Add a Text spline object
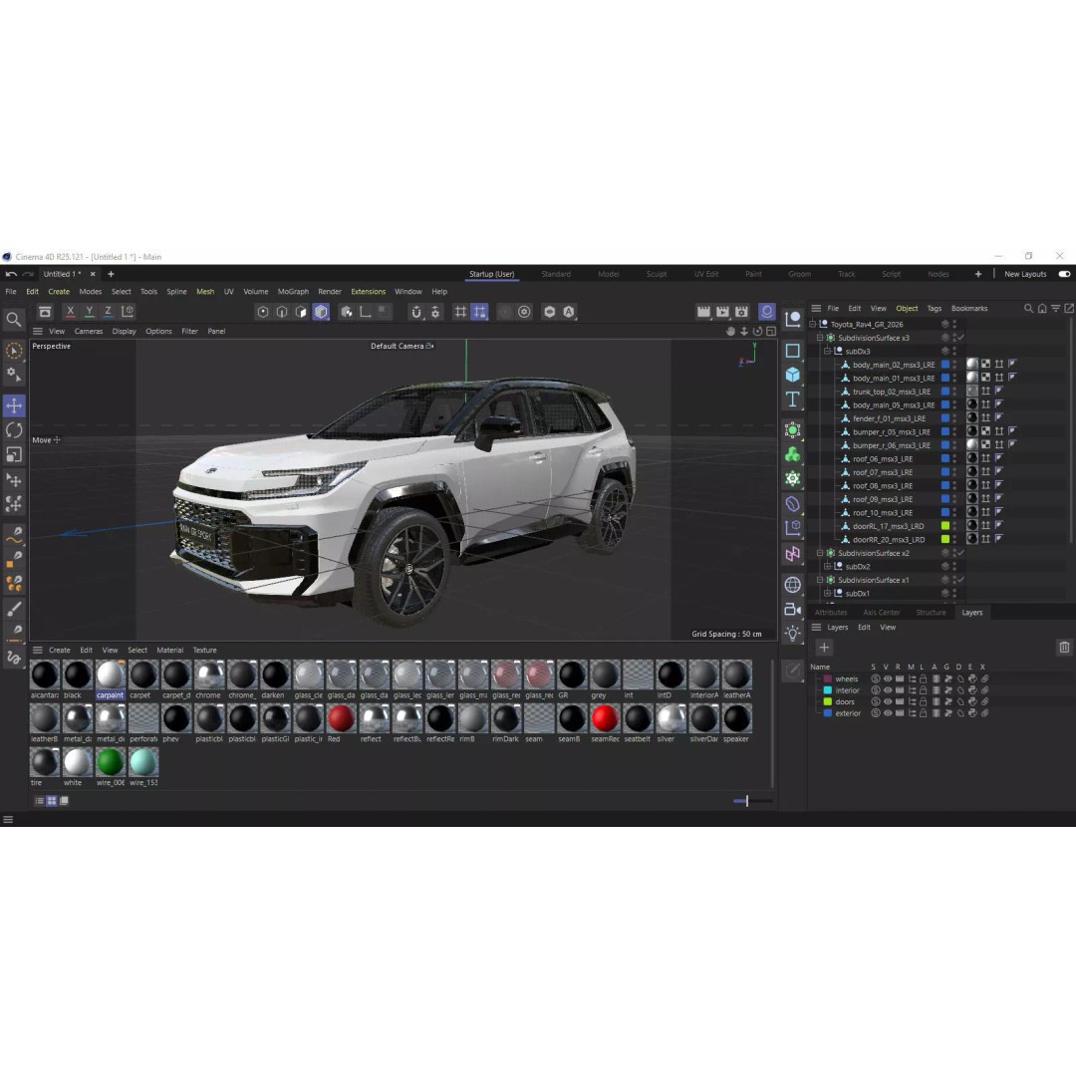Screen dimensions: 1076x1076 pos(793,400)
